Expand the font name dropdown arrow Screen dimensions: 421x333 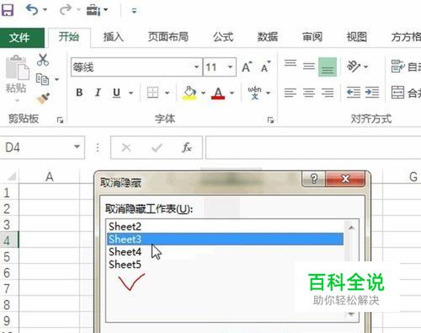[x=196, y=67]
